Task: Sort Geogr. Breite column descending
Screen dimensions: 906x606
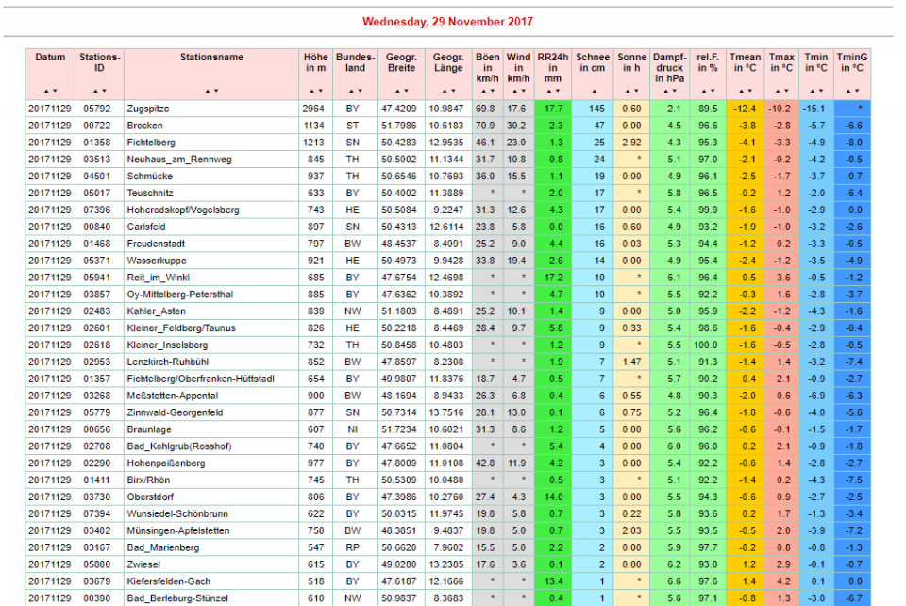Action: 405,91
